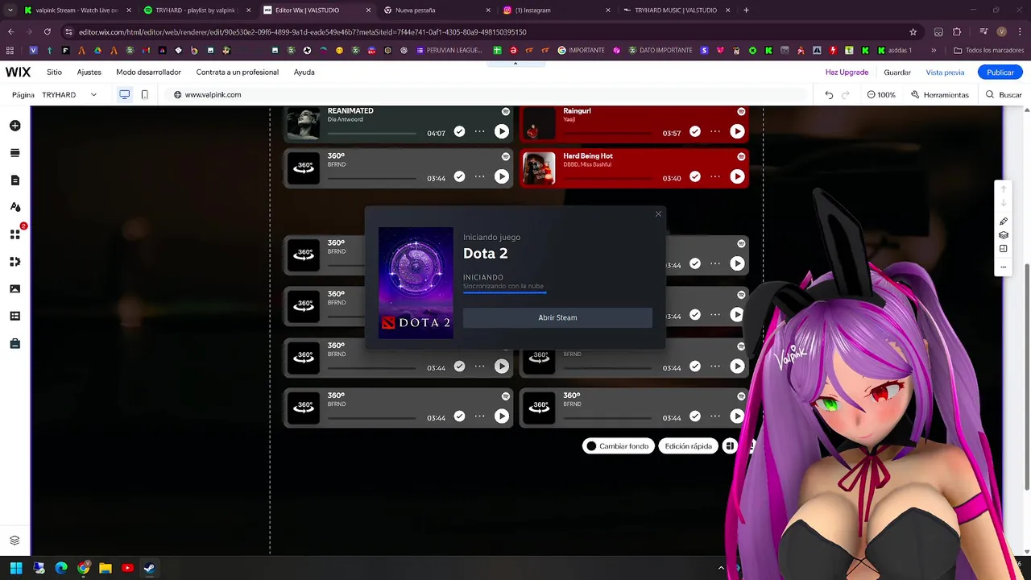
Task: Open the Windows Start button
Action: click(16, 568)
